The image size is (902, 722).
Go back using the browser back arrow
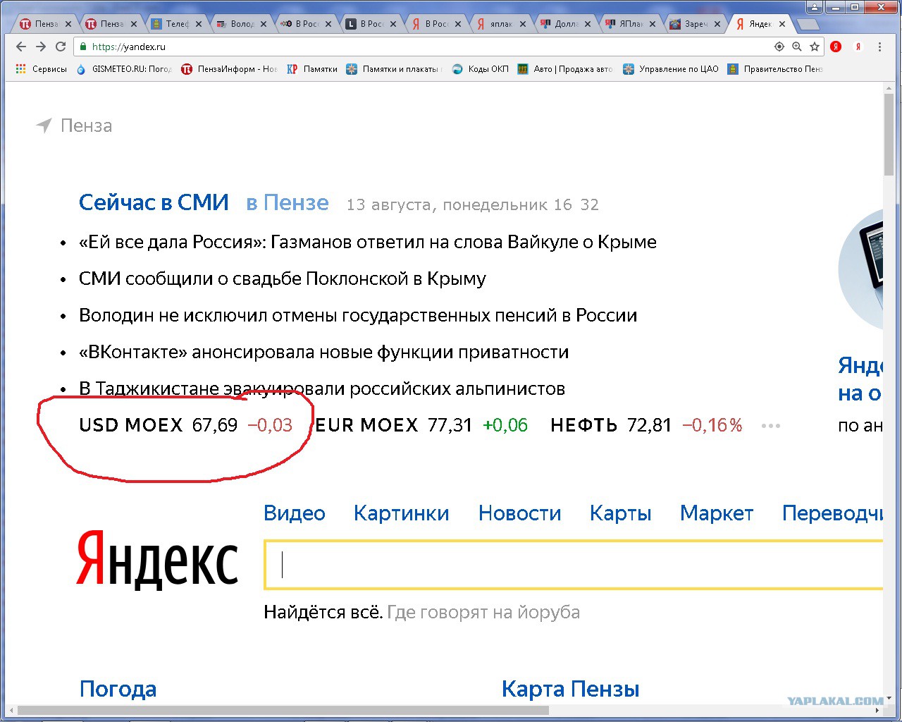[x=21, y=47]
